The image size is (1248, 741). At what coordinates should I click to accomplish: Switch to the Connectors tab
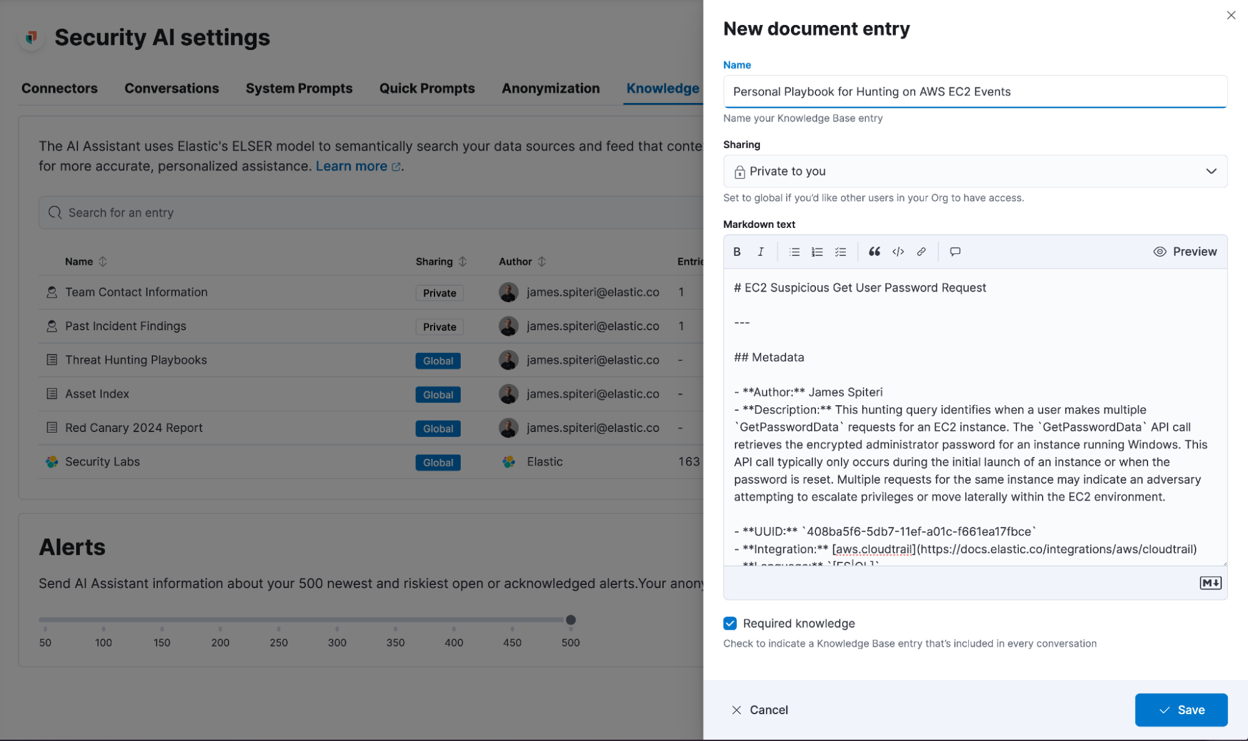(59, 88)
